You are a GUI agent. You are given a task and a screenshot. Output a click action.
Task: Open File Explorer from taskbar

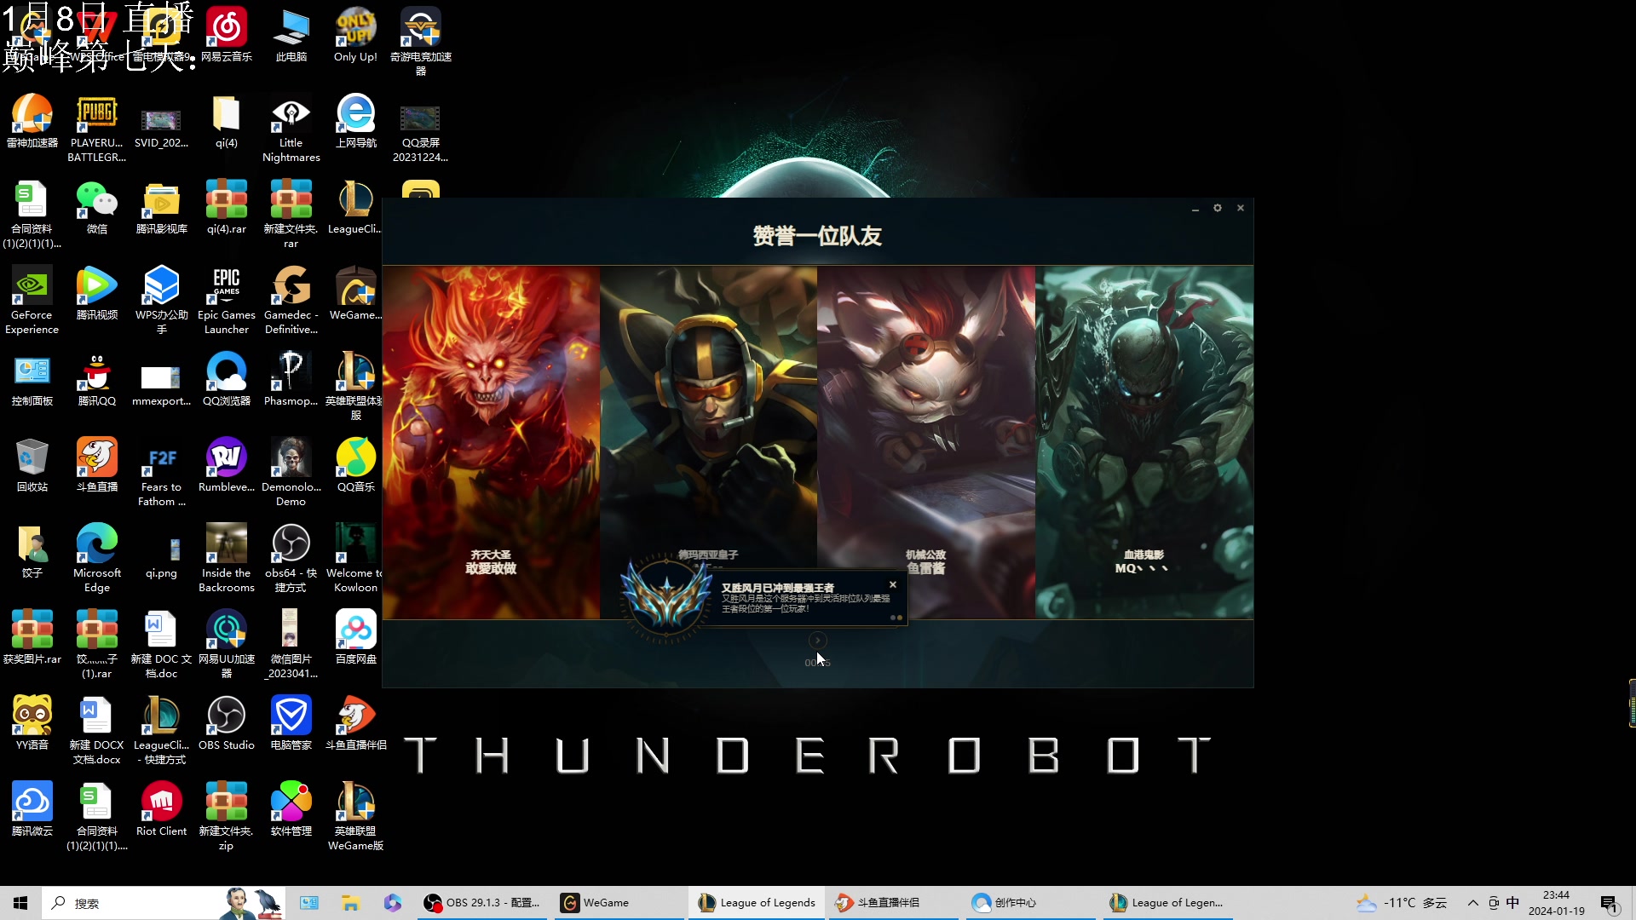[x=350, y=903]
